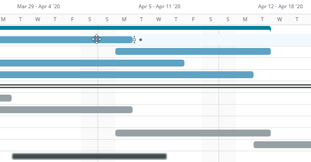Select the short gray bar at left edge
311x162 pixels.
point(6,98)
